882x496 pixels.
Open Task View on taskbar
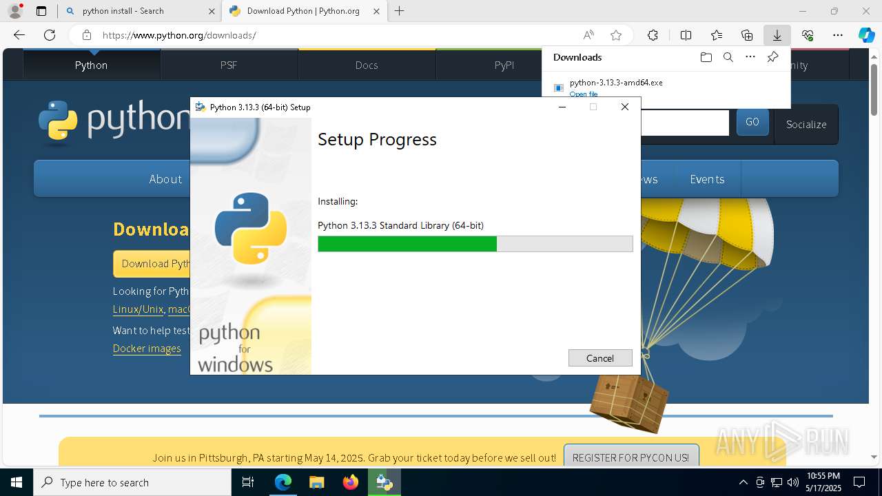click(x=248, y=482)
